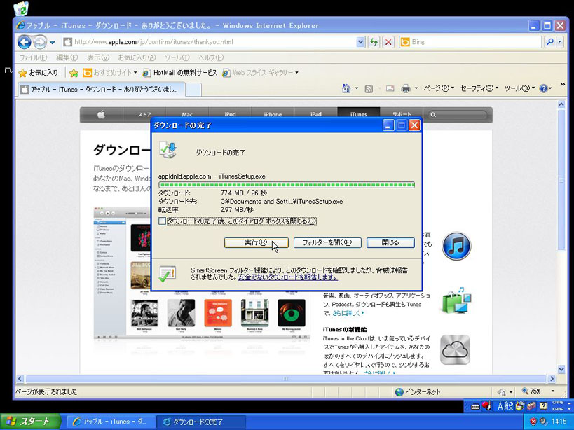Click the フォルダーを開く(F) button
574x430 pixels.
tap(327, 242)
